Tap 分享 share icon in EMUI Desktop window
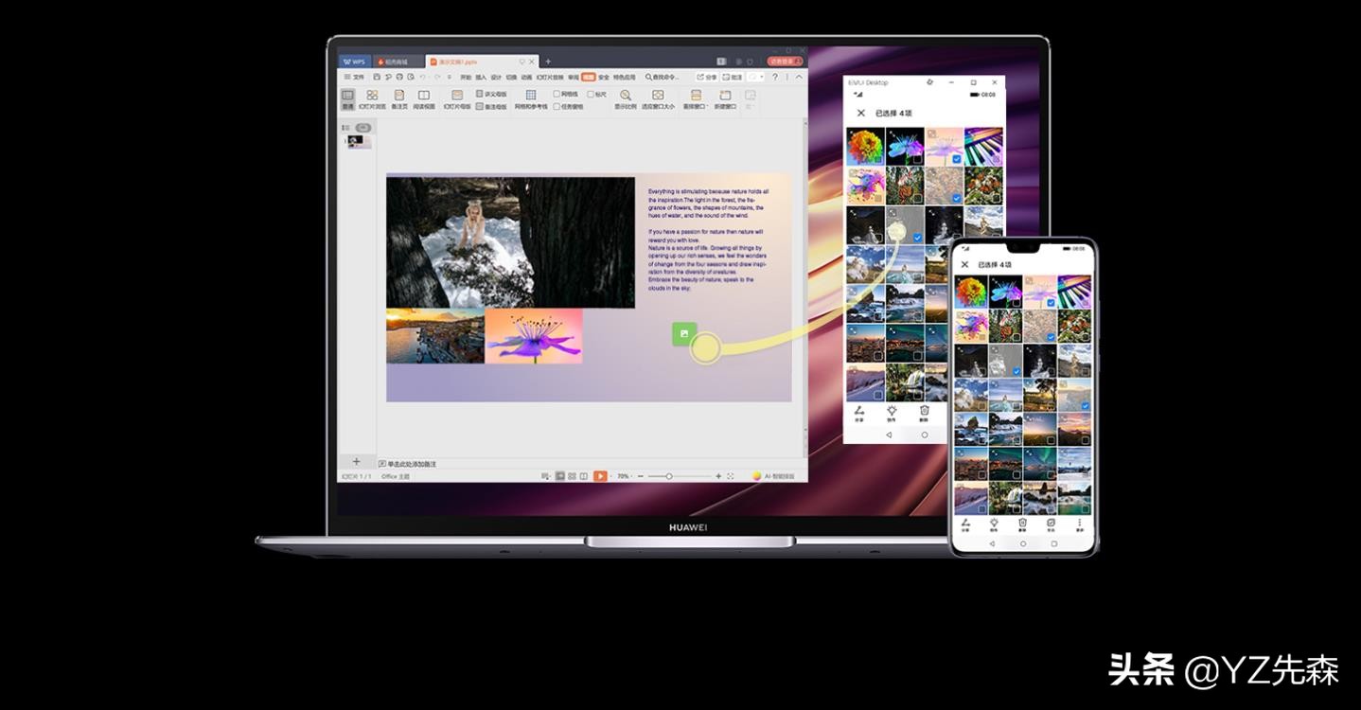 [859, 413]
